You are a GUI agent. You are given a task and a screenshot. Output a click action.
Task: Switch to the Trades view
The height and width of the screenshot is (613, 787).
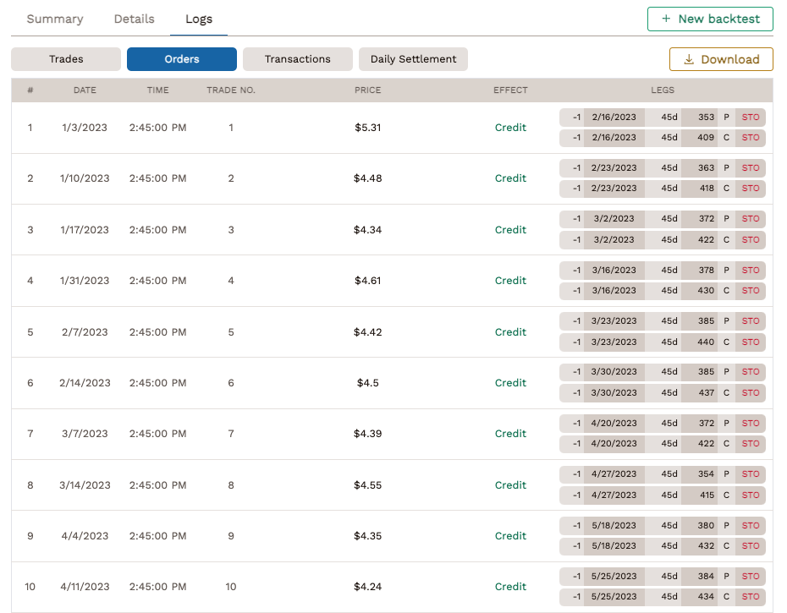pyautogui.click(x=65, y=59)
